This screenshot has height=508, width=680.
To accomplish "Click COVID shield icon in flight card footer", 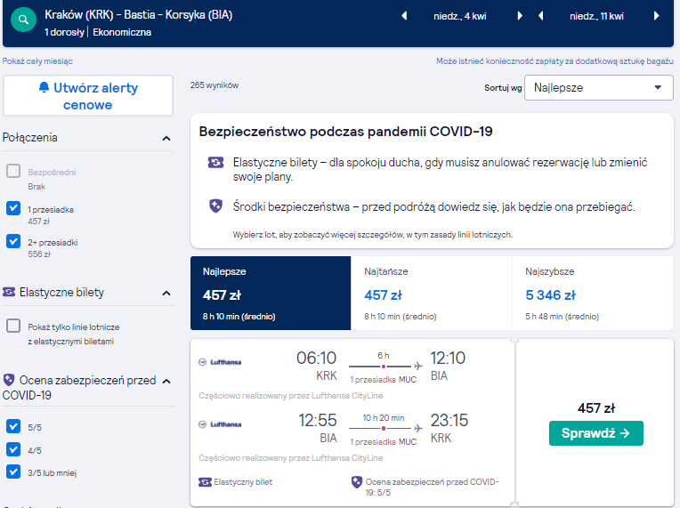I will [x=357, y=482].
